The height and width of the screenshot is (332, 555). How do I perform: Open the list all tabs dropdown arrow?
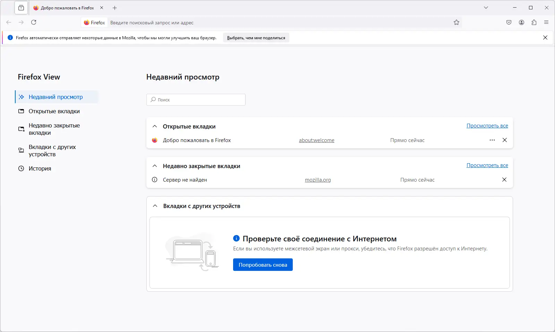[x=486, y=8]
